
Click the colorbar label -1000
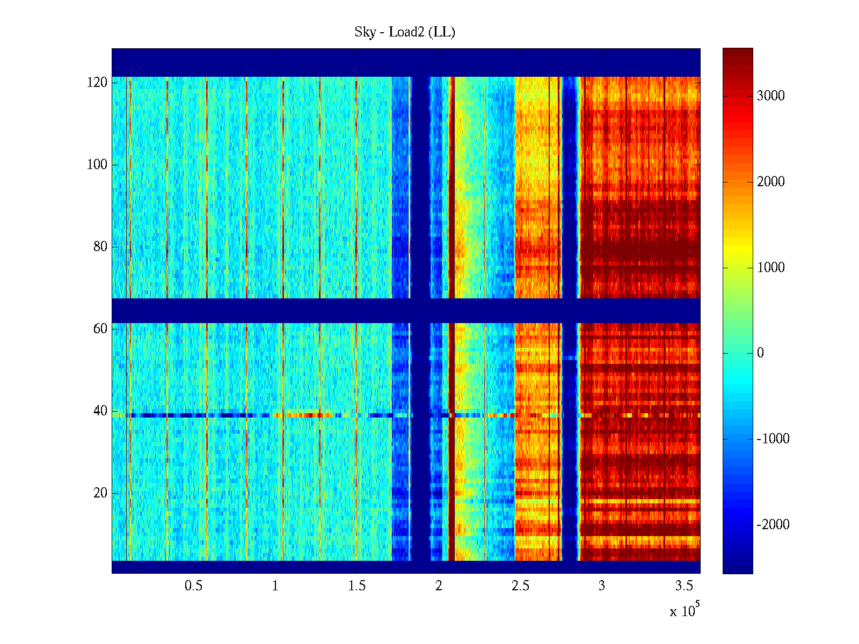pos(773,439)
